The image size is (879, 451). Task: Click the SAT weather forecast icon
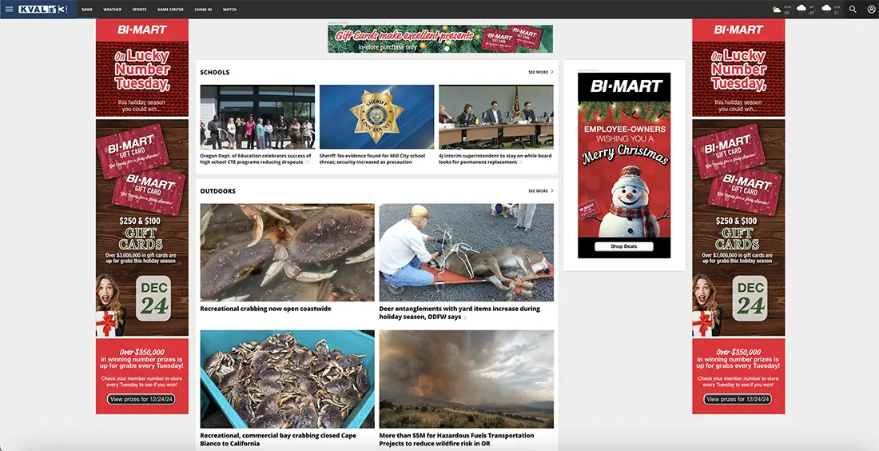pos(801,9)
